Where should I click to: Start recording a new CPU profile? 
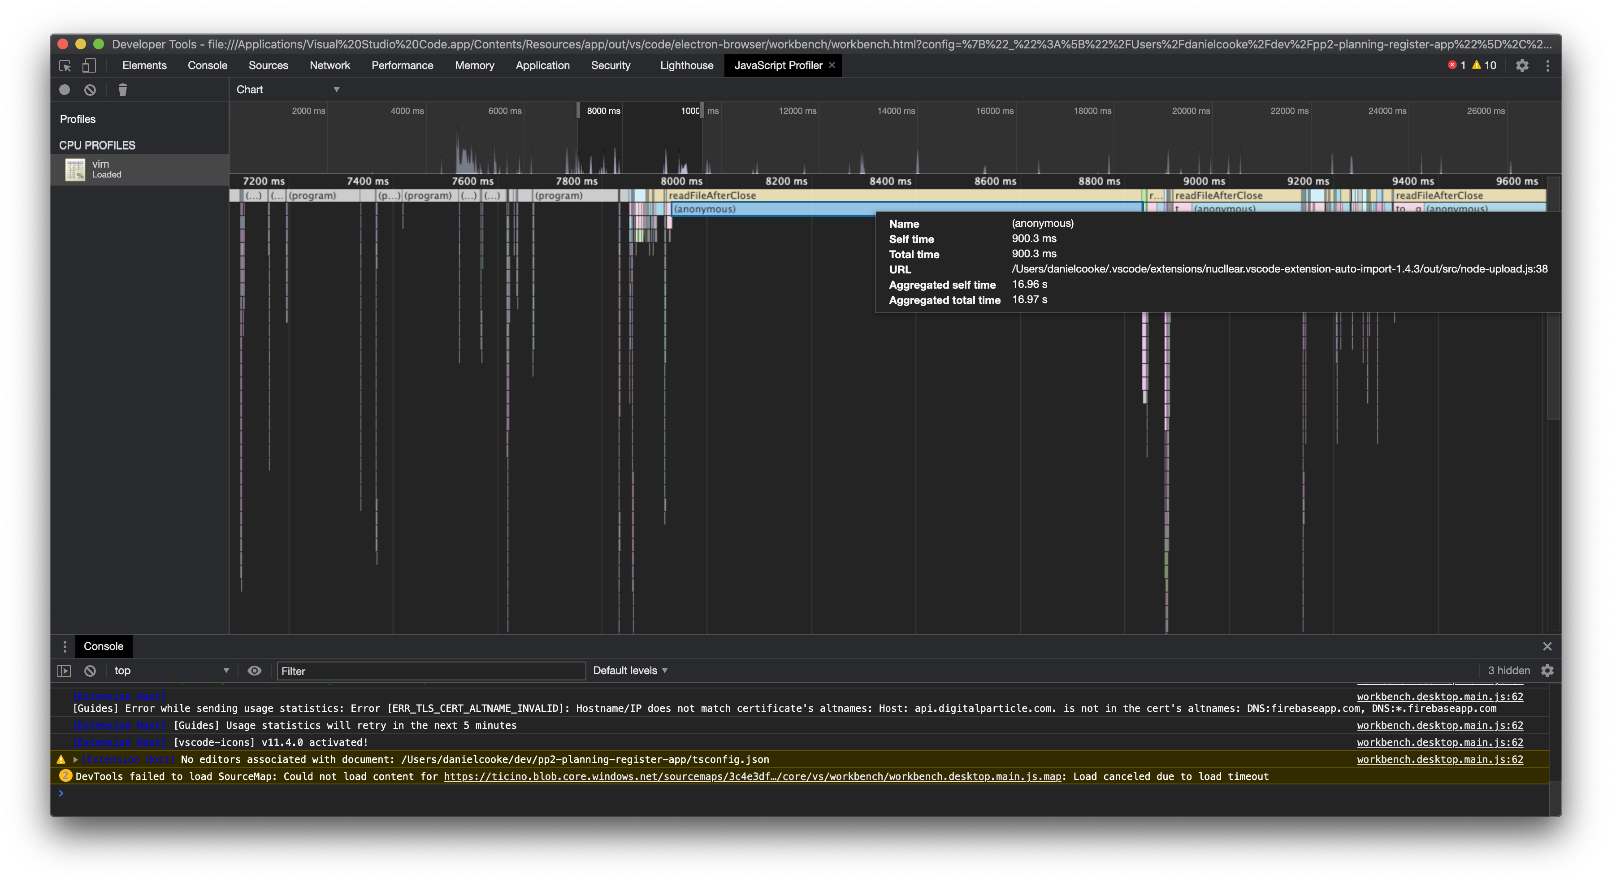[x=65, y=90]
